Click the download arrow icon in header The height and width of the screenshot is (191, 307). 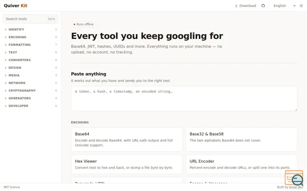pyautogui.click(x=236, y=6)
